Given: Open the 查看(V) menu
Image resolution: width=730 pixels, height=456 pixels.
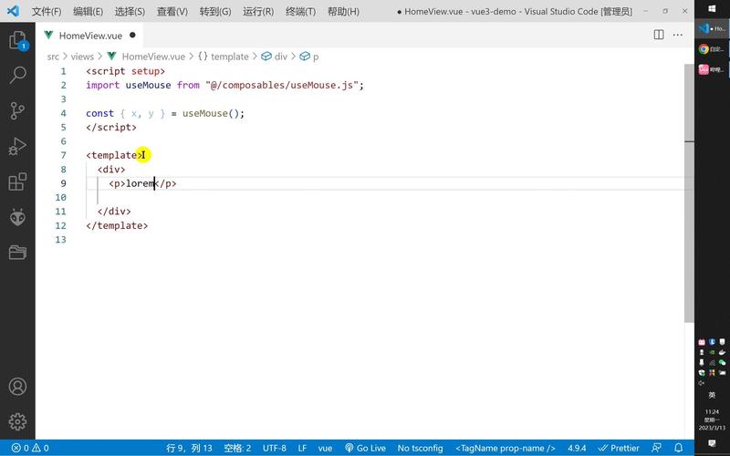Looking at the screenshot, I should (172, 11).
